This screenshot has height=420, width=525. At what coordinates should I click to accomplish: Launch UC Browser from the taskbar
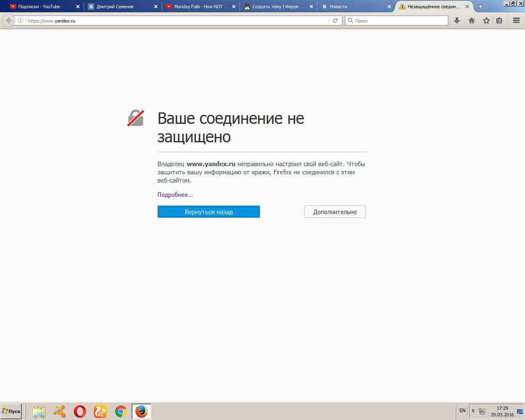[100, 411]
